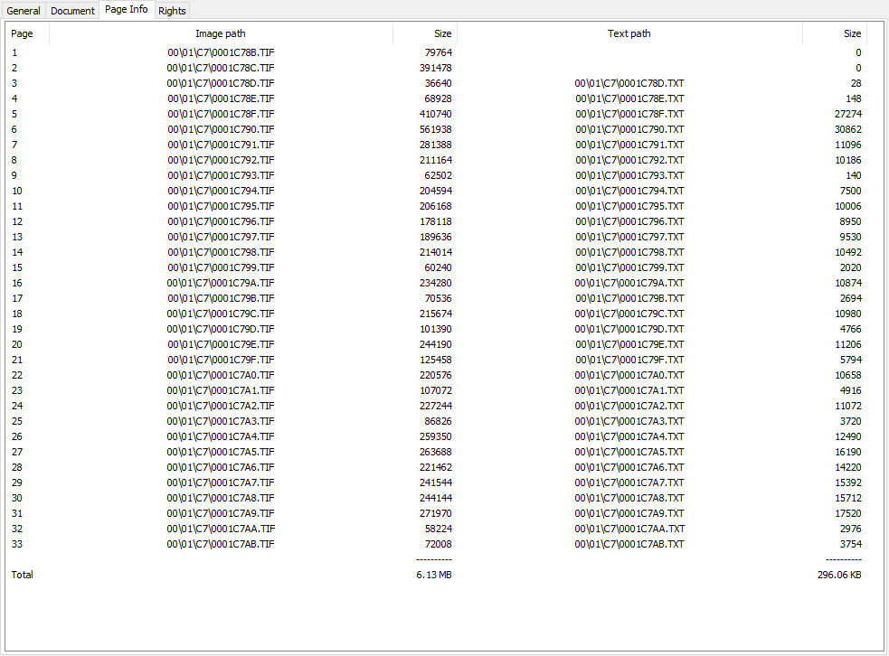Select image path 00\01\C7\0001C78C.TIF

click(x=221, y=68)
